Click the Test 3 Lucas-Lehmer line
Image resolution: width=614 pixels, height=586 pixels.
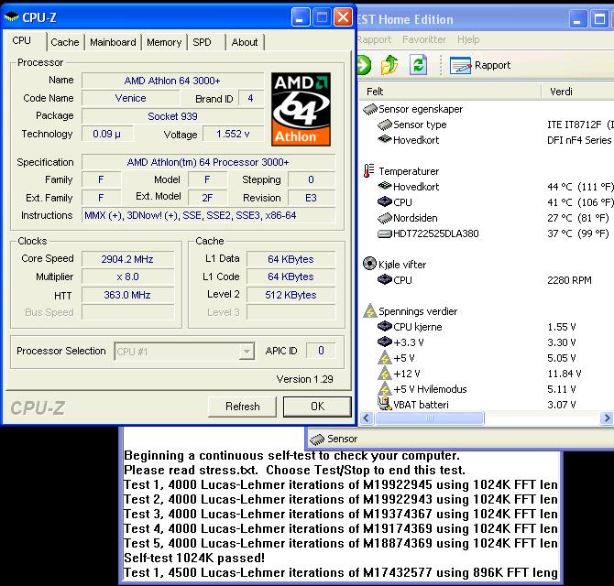coord(341,514)
